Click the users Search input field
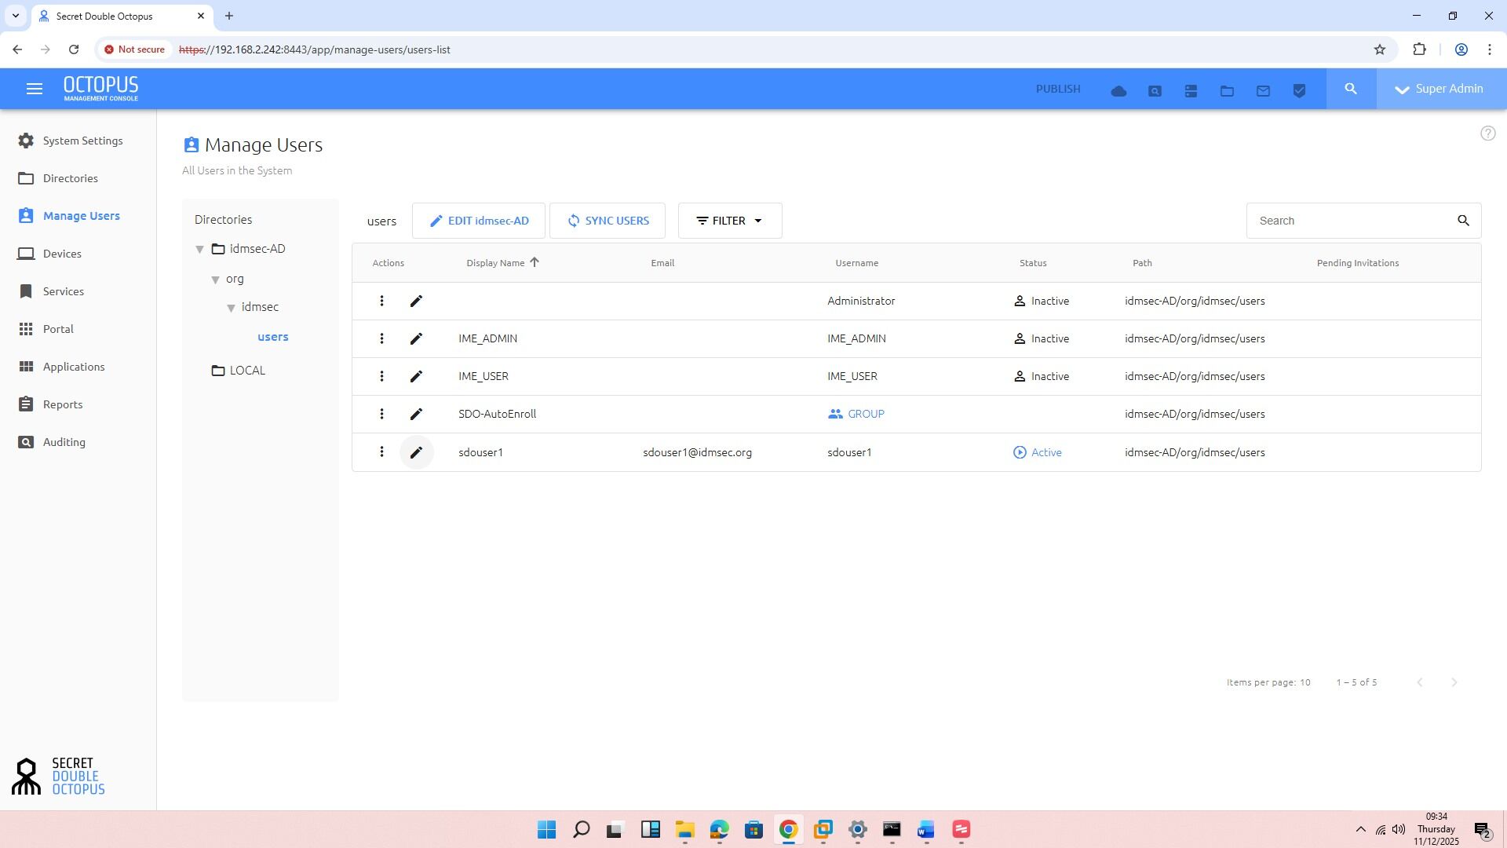This screenshot has width=1507, height=848. tap(1350, 221)
